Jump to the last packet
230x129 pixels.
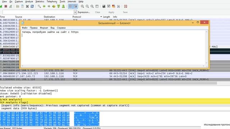[63, 6]
